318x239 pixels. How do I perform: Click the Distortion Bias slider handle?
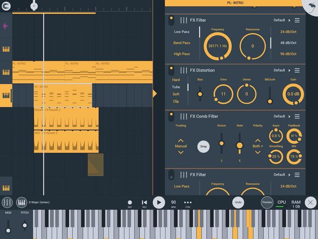click(x=200, y=94)
